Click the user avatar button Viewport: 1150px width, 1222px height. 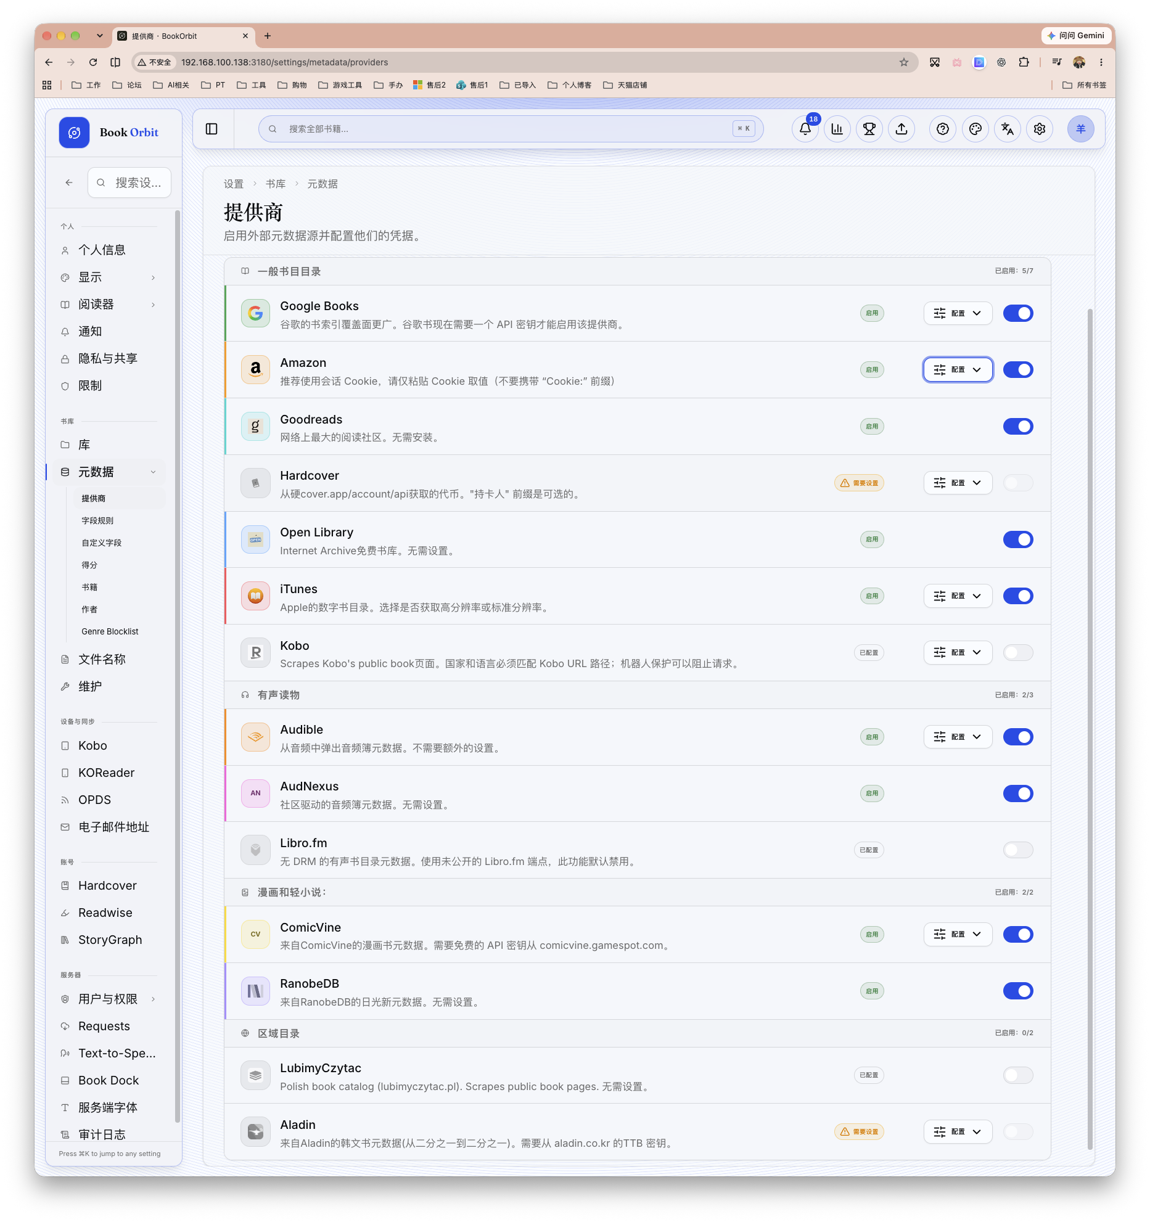1080,129
